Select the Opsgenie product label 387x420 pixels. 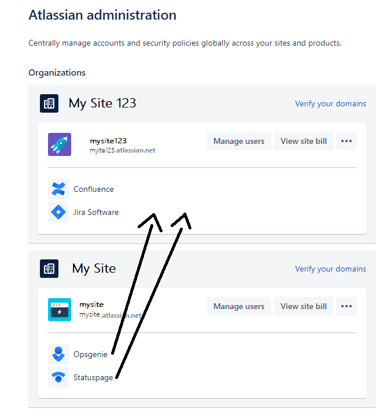point(90,354)
